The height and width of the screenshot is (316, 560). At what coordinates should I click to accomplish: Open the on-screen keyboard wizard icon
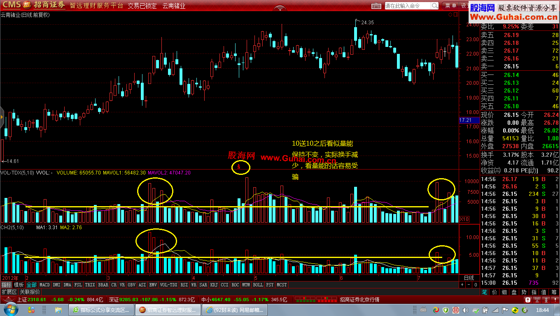click(x=376, y=6)
